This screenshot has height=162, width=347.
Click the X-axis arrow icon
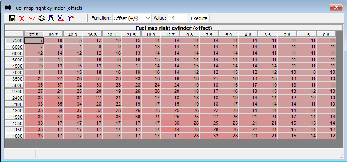[x=61, y=18]
